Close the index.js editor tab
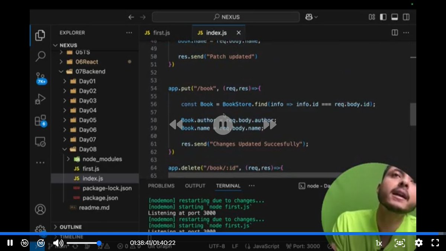 pyautogui.click(x=239, y=33)
